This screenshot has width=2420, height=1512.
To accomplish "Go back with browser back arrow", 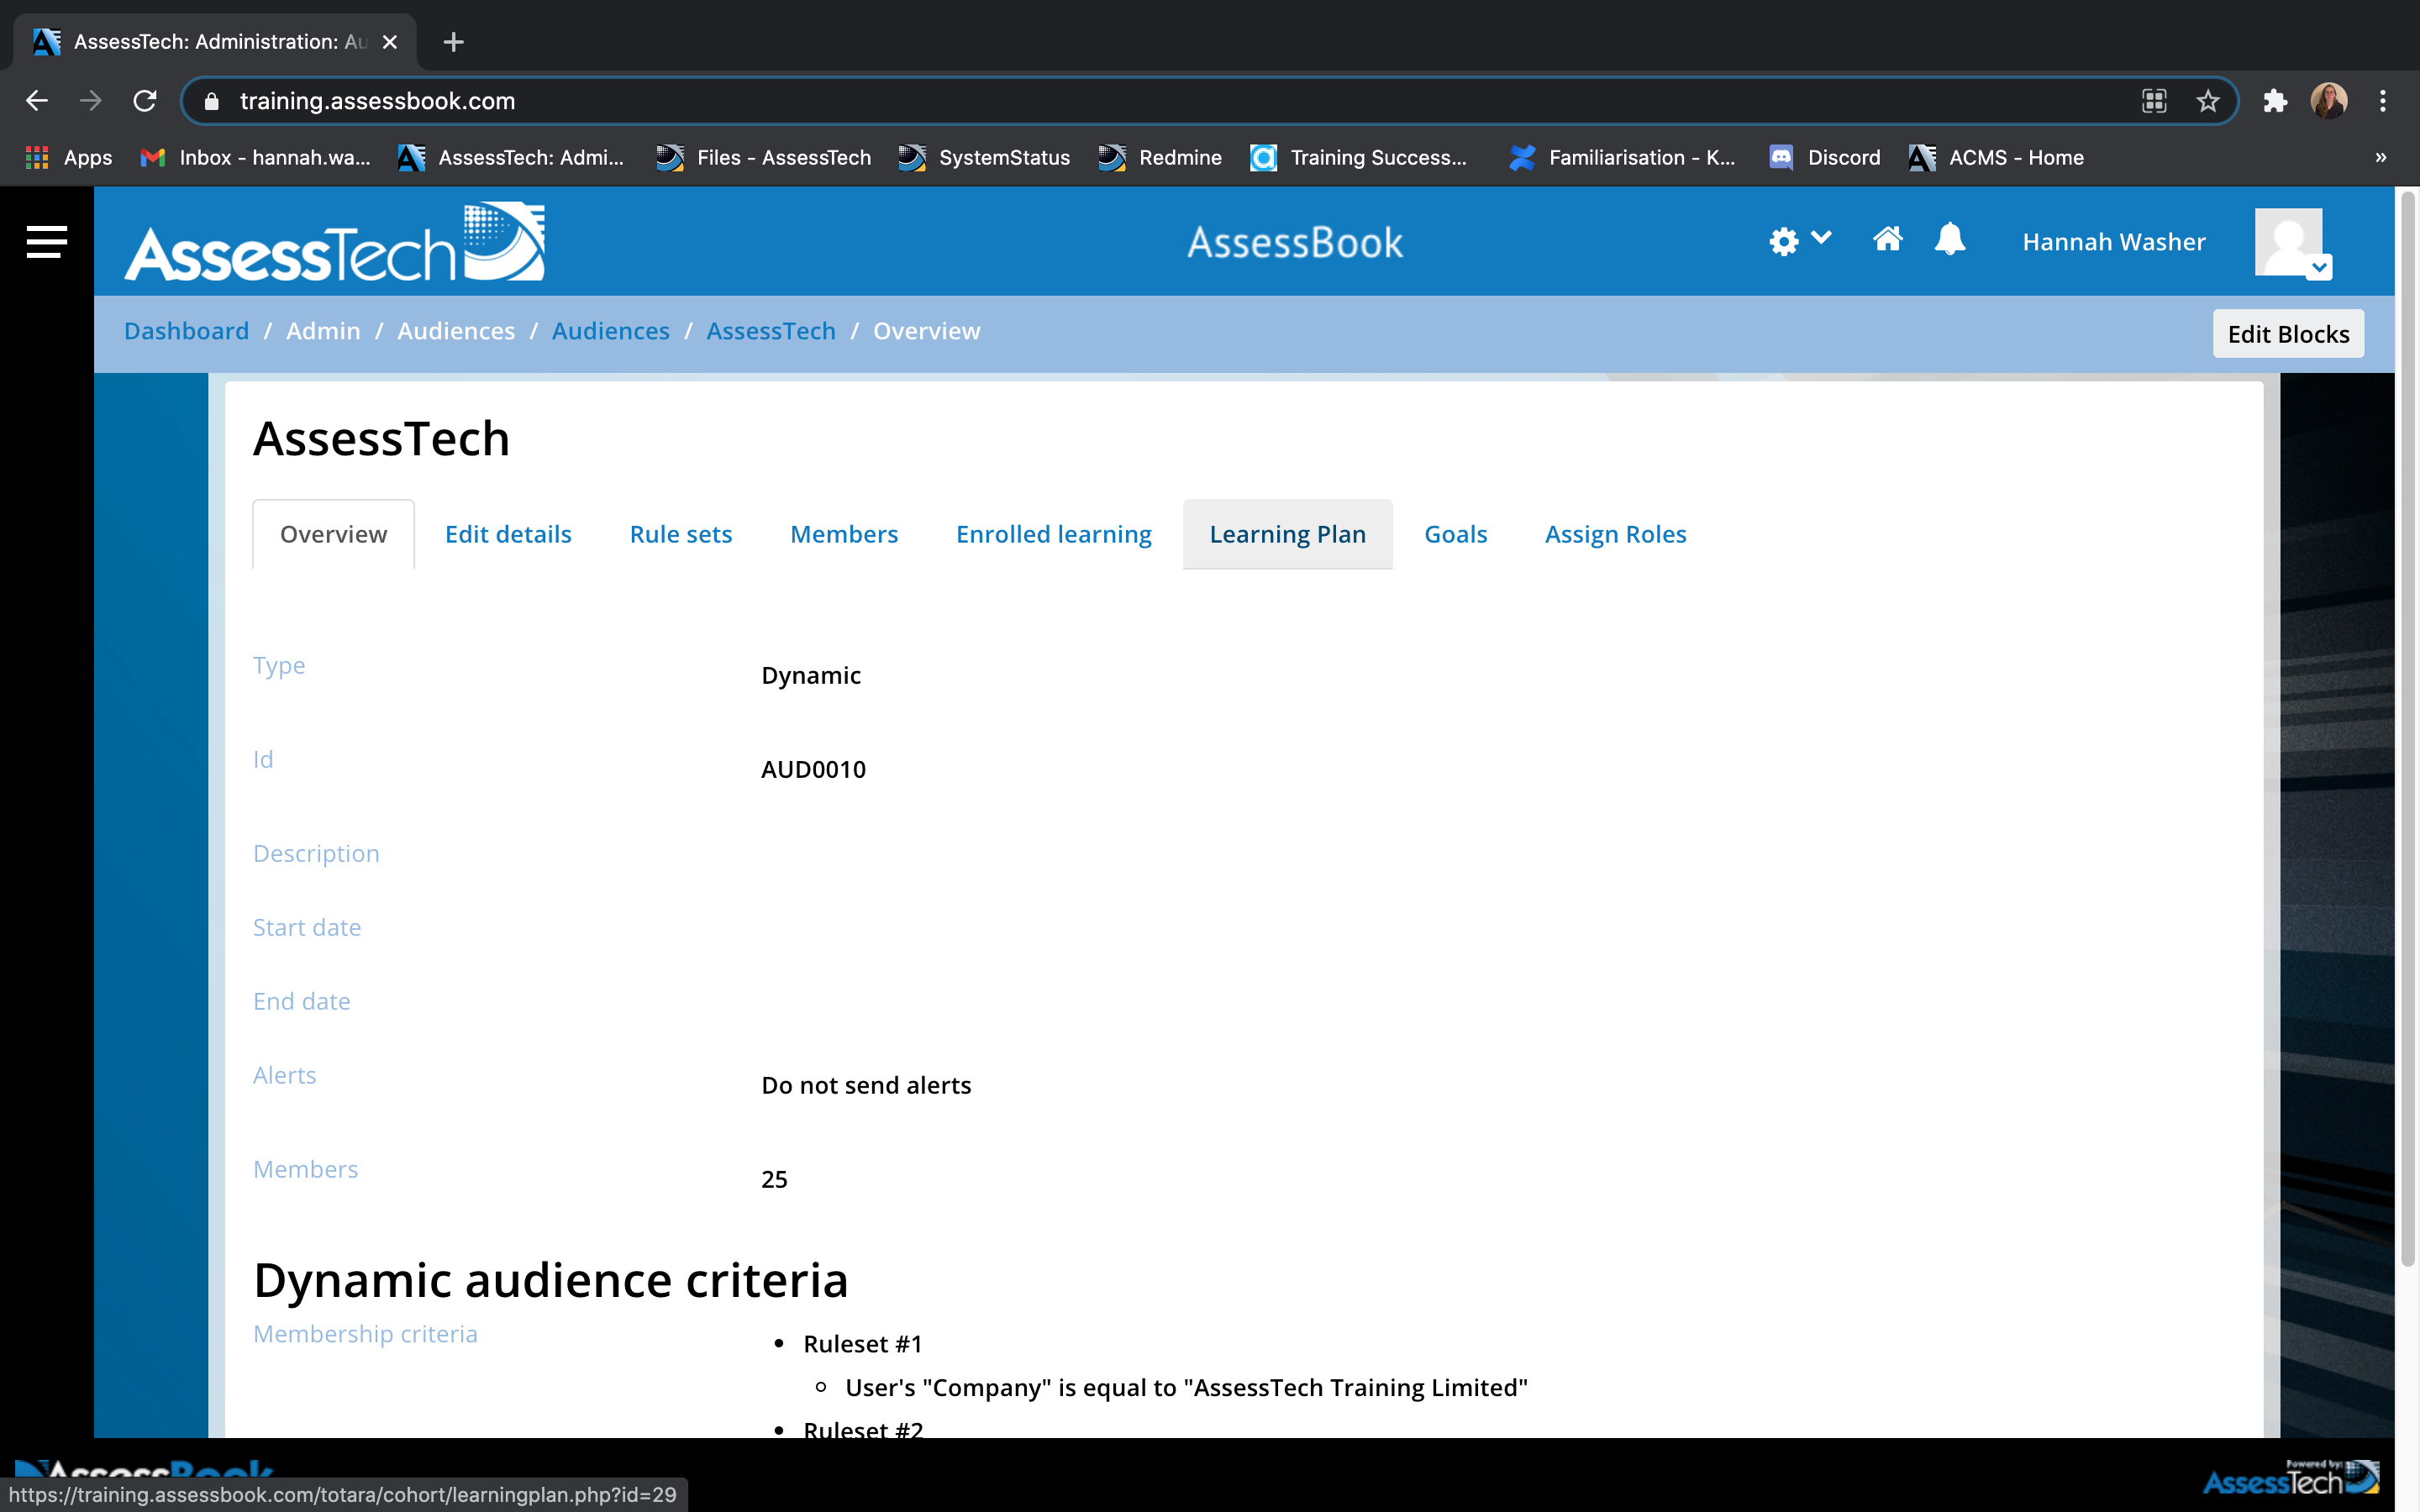I will point(37,101).
